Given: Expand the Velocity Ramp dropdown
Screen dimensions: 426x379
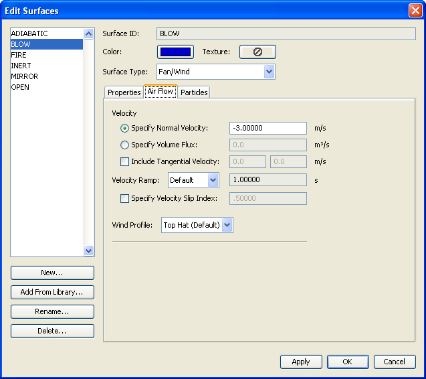Looking at the screenshot, I should click(x=213, y=180).
